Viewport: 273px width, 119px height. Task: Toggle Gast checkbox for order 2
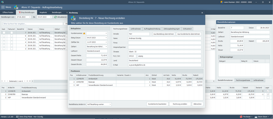click(x=4, y=49)
